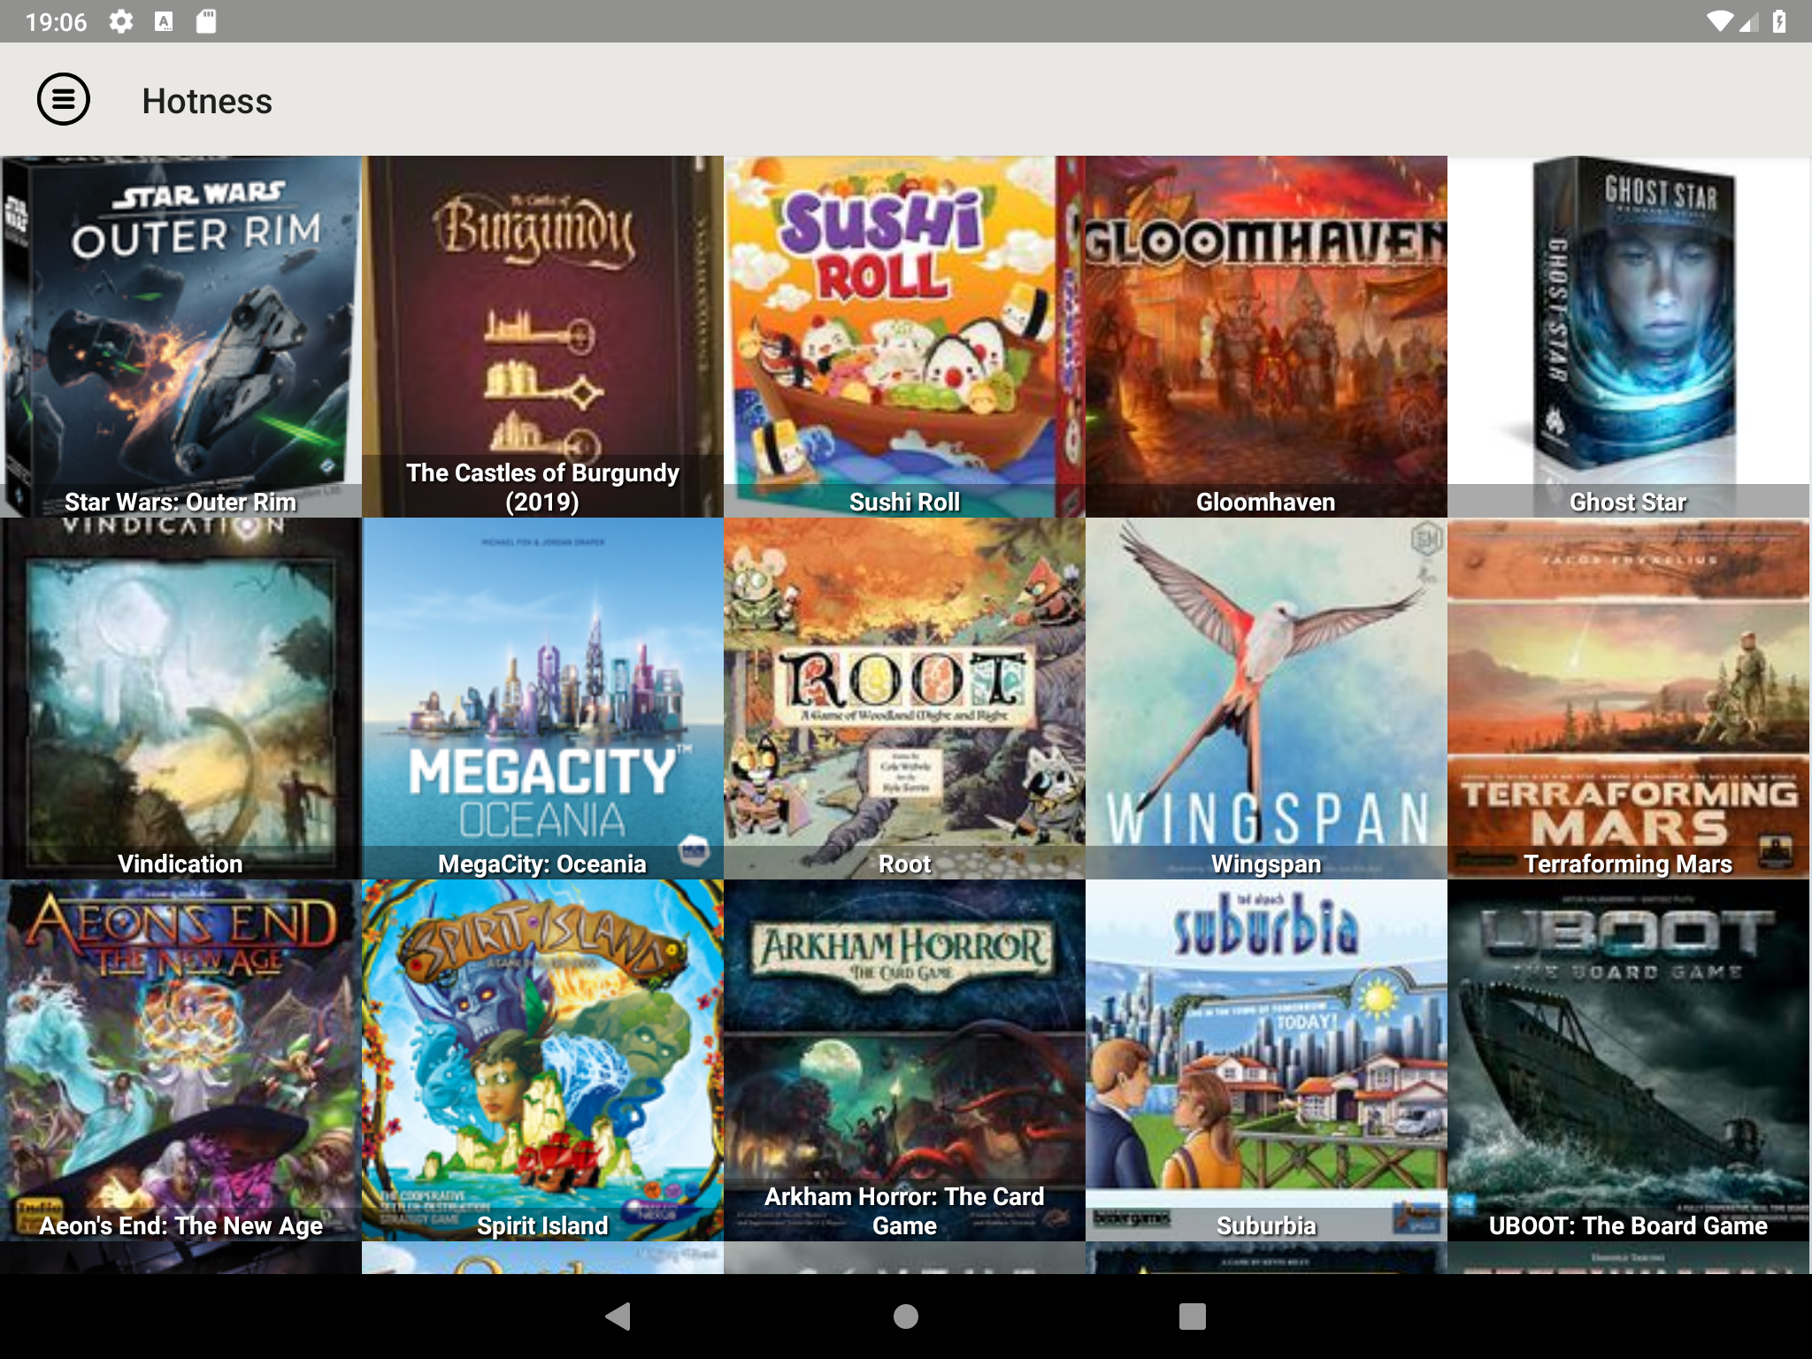Image resolution: width=1812 pixels, height=1359 pixels.
Task: Open the recent apps square button
Action: click(1192, 1316)
